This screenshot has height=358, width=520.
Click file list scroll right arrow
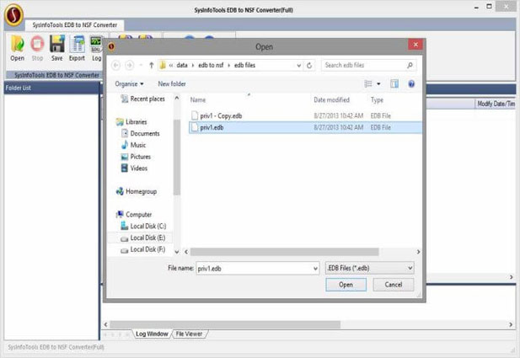click(x=418, y=252)
